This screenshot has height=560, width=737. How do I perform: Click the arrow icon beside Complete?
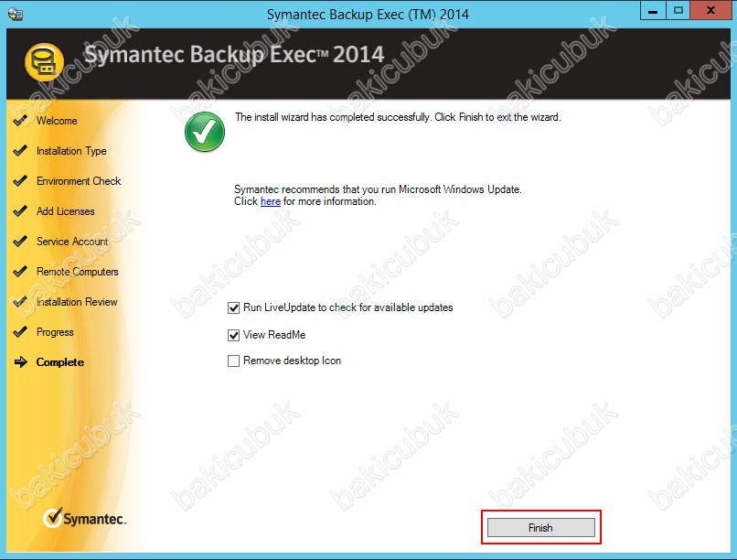pyautogui.click(x=21, y=362)
